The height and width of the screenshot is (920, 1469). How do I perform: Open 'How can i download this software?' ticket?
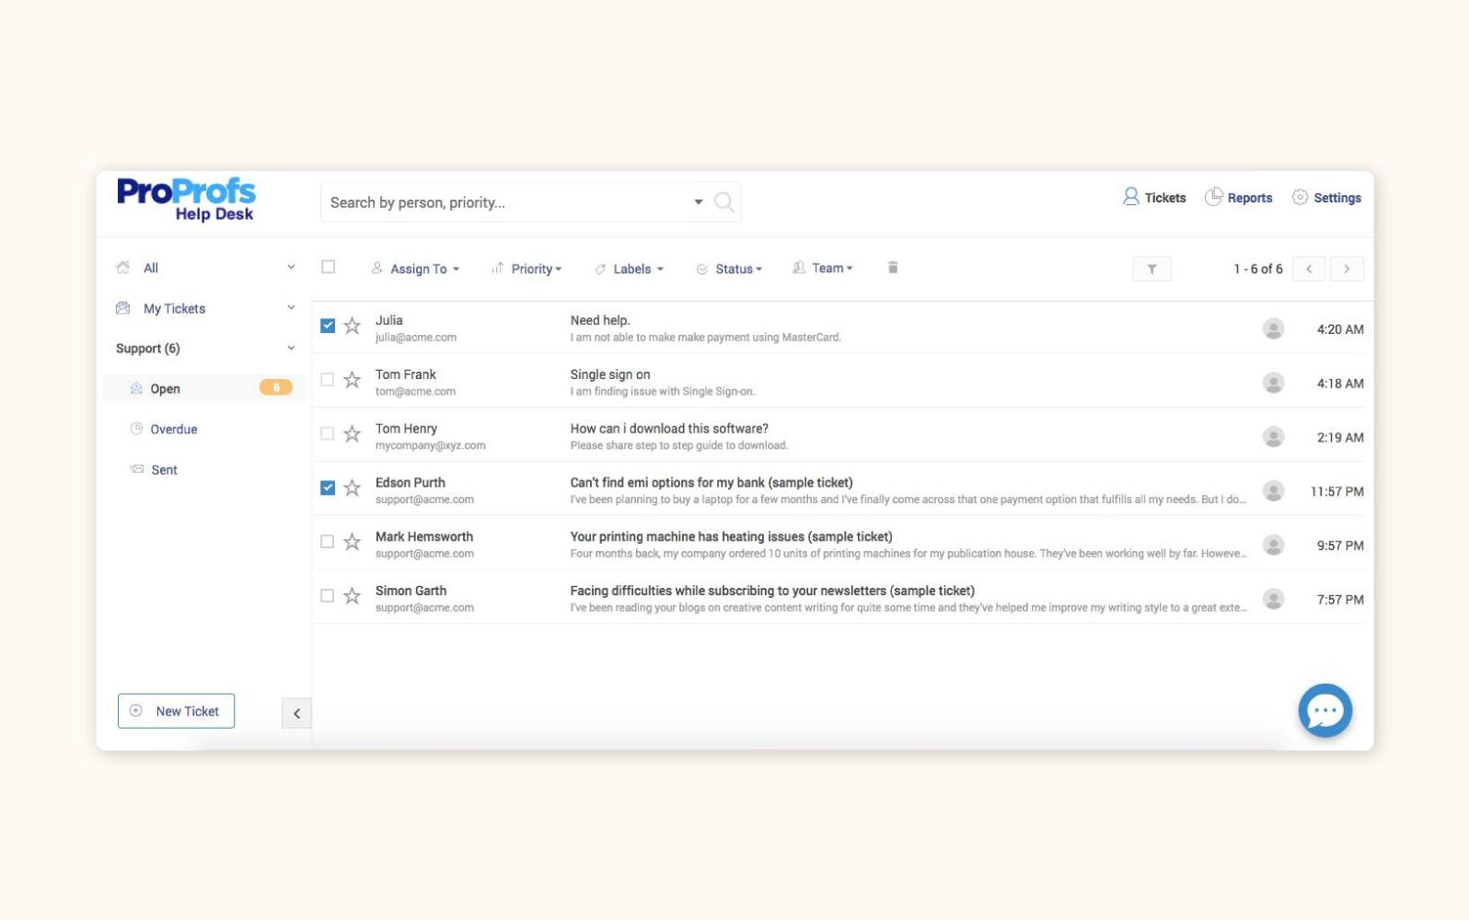point(669,429)
